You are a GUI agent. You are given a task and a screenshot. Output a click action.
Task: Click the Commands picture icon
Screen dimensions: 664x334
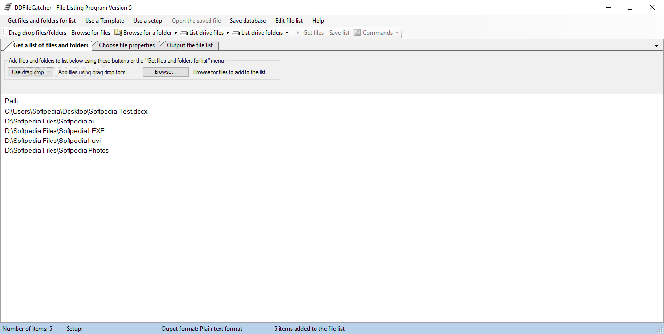[357, 33]
